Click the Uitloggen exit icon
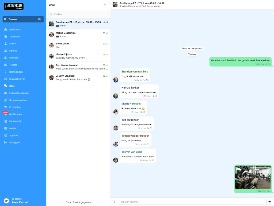 click(x=6, y=142)
